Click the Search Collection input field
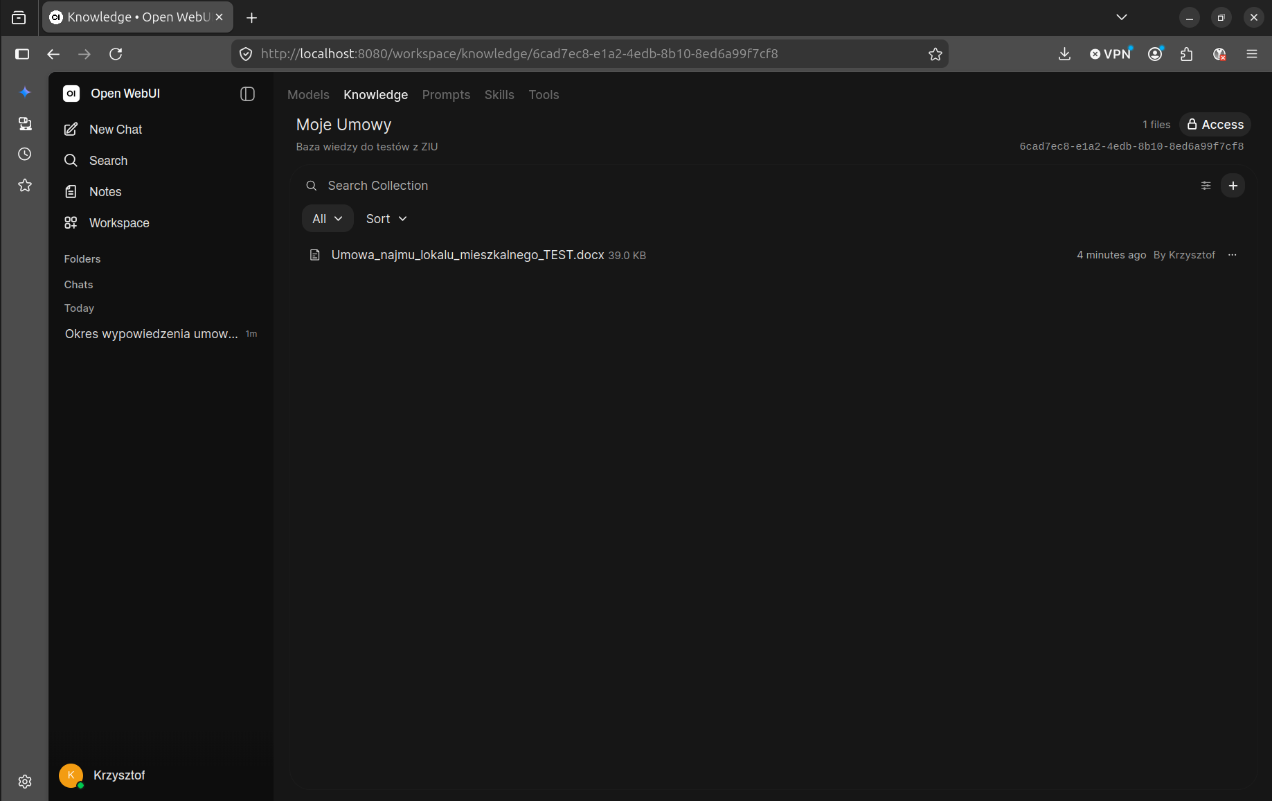 748,186
